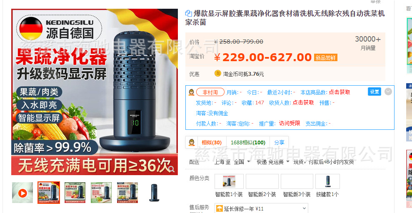Viewport: 412px width, 213px height.
Task: Click the Taojinbi coin icon
Action: click(x=217, y=74)
